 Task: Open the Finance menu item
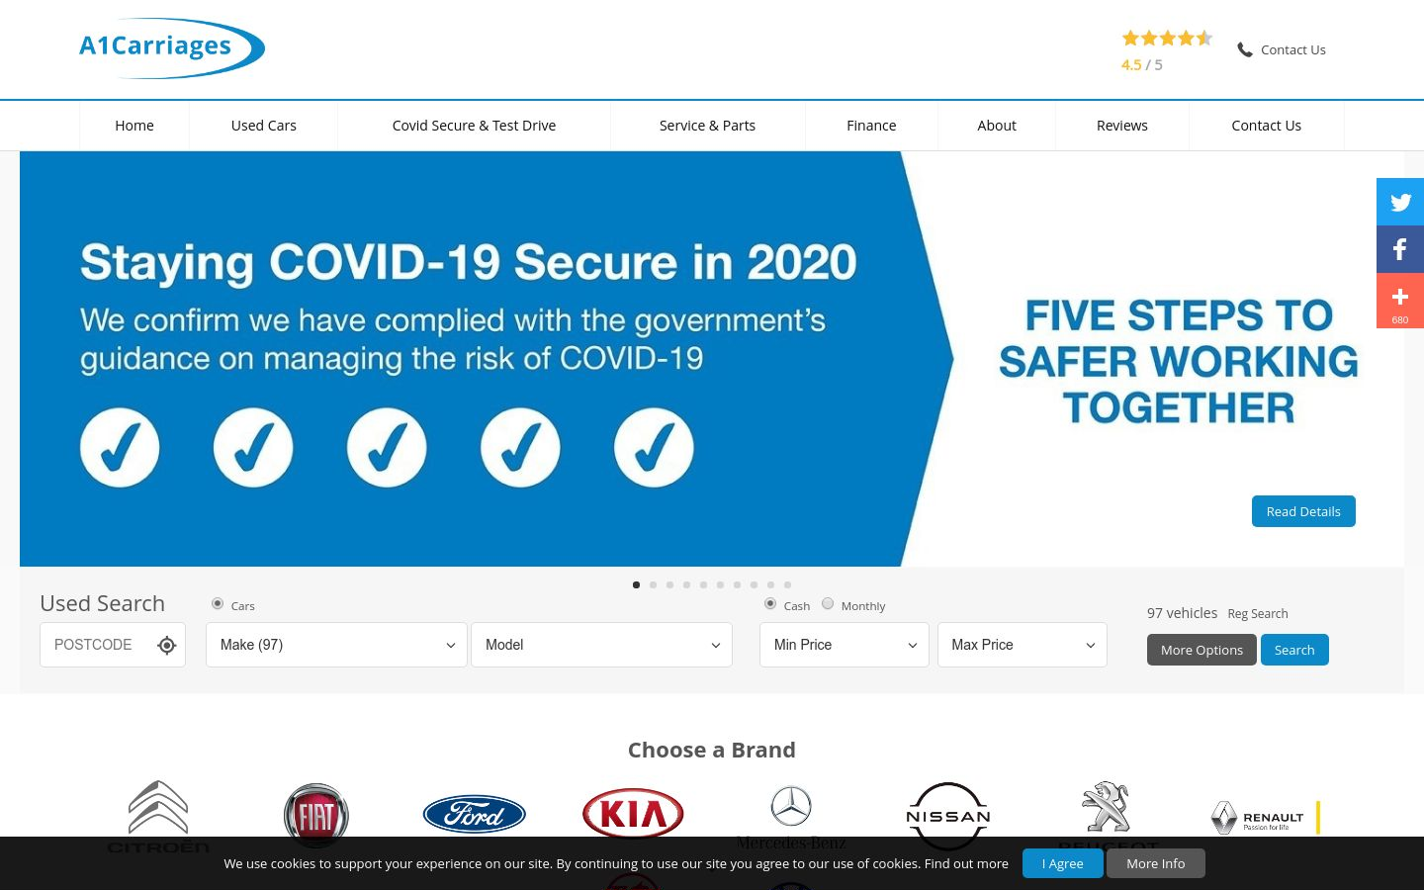[871, 126]
